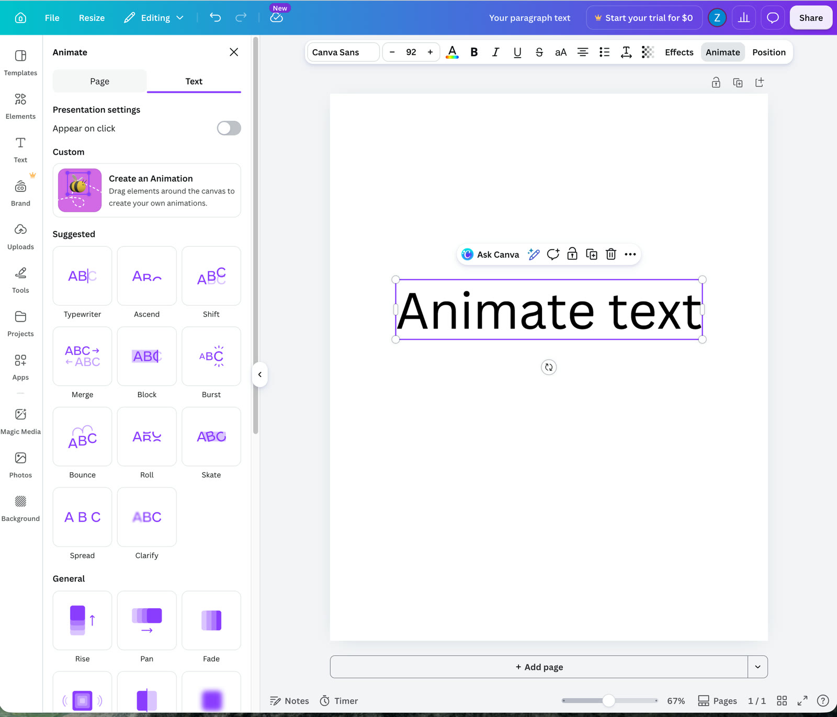Toggle strikethrough formatting
This screenshot has height=717, width=837.
[x=539, y=52]
